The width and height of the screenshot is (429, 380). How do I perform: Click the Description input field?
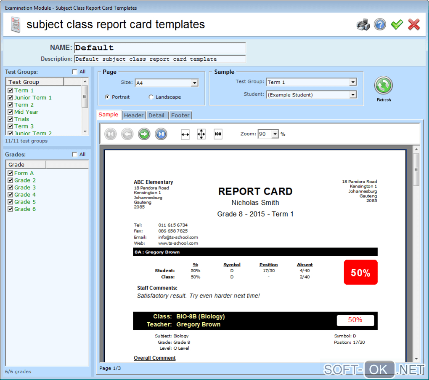tap(160, 59)
